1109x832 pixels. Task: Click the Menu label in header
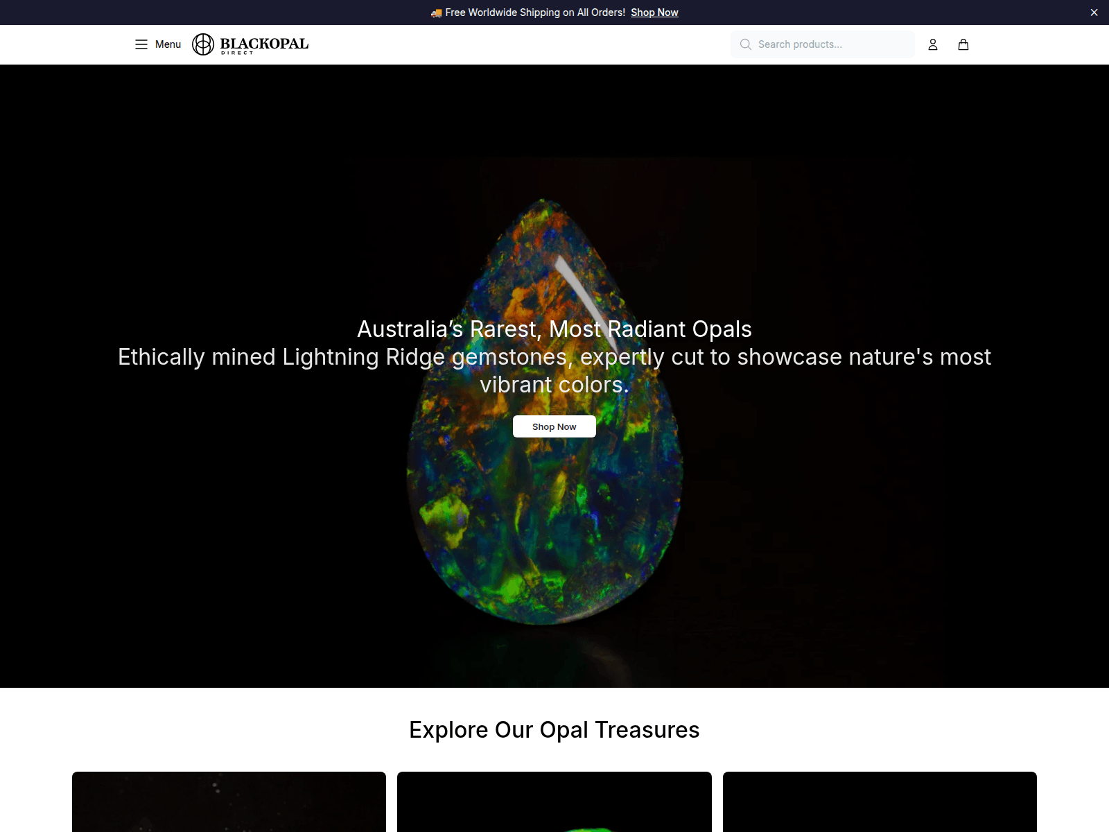[x=168, y=44]
